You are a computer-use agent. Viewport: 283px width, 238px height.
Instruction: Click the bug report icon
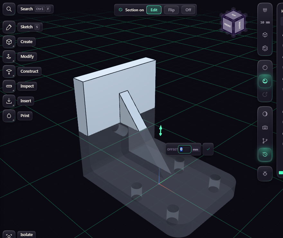click(x=265, y=174)
